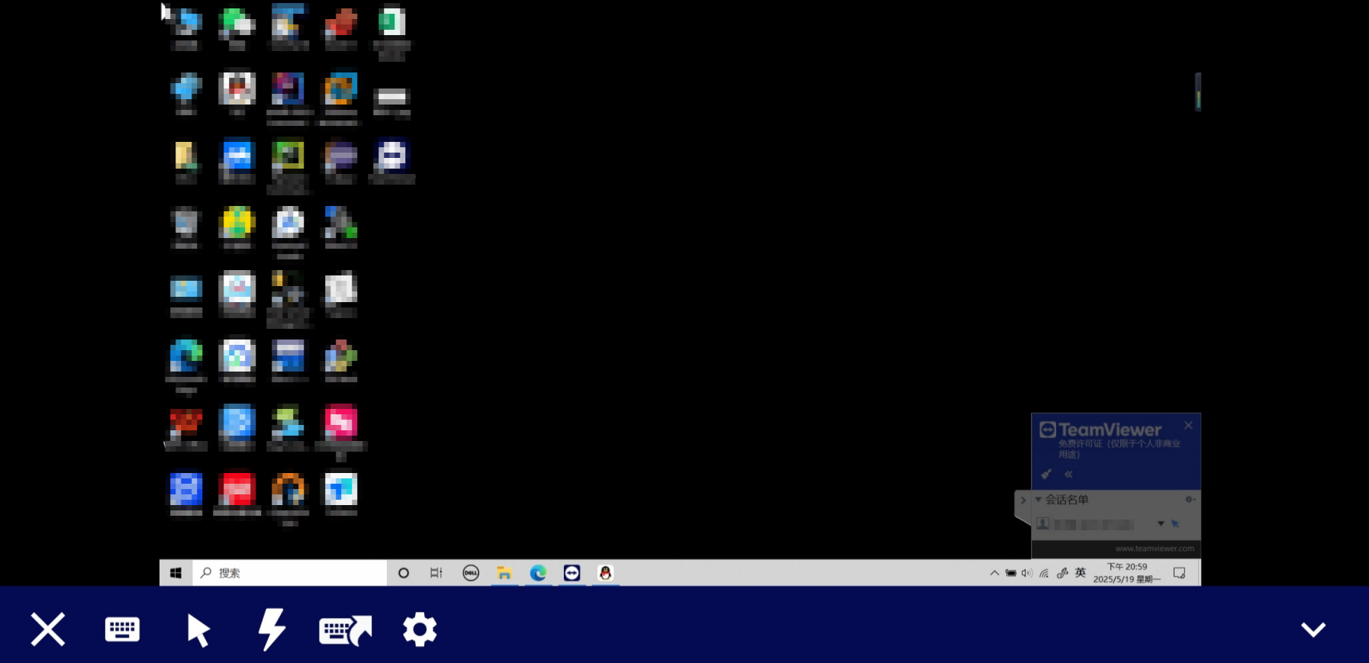The width and height of the screenshot is (1369, 663).
Task: Click the 搜索 taskbar search box
Action: tap(290, 573)
